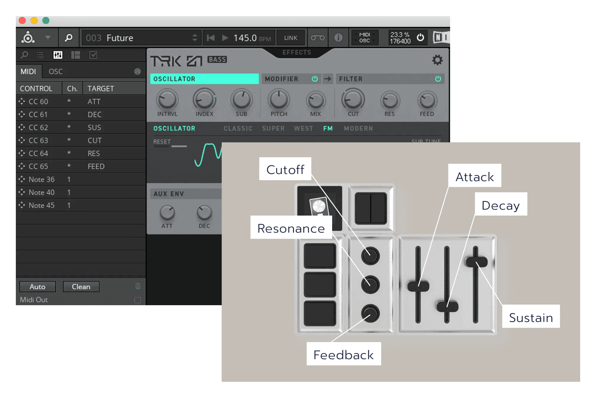The image size is (596, 397).
Task: Sort by the TARGET column header
Action: click(x=114, y=89)
